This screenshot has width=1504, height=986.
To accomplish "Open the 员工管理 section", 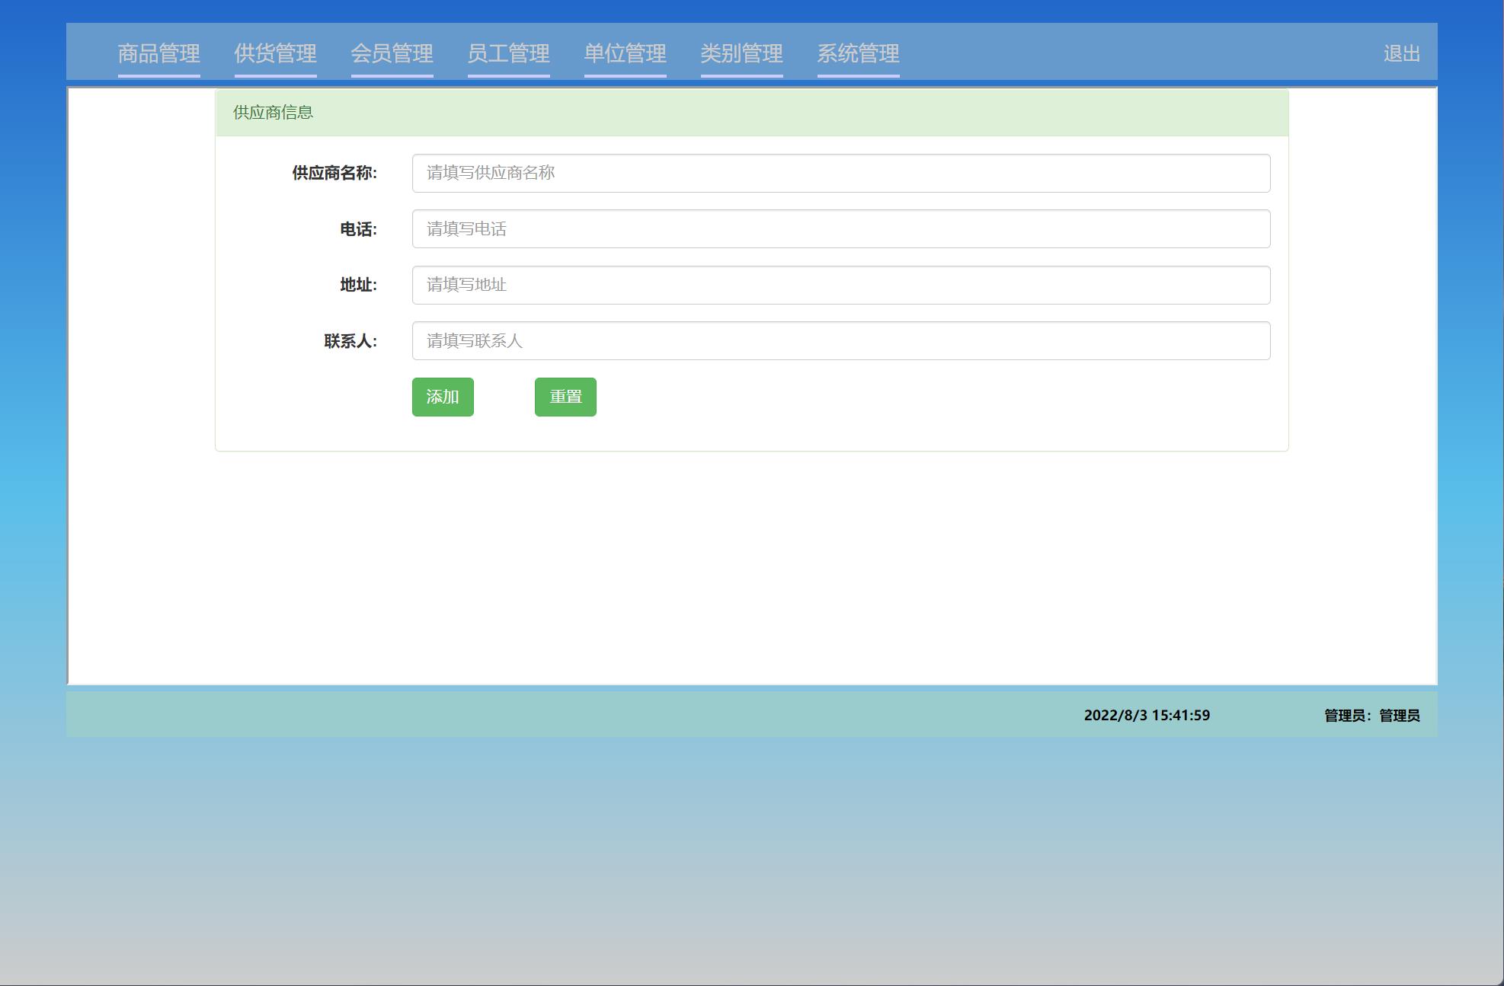I will pos(509,54).
